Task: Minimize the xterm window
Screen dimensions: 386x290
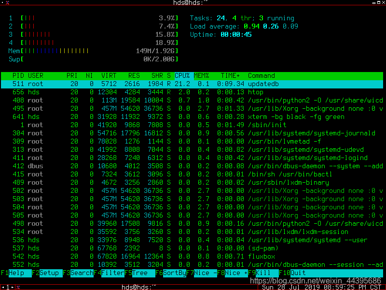Action: 374,3
